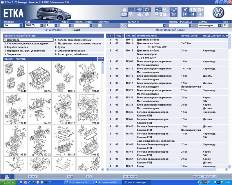The width and height of the screenshot is (232, 185).
Task: Open illustration thumbnail 103-35
Action: [64, 140]
